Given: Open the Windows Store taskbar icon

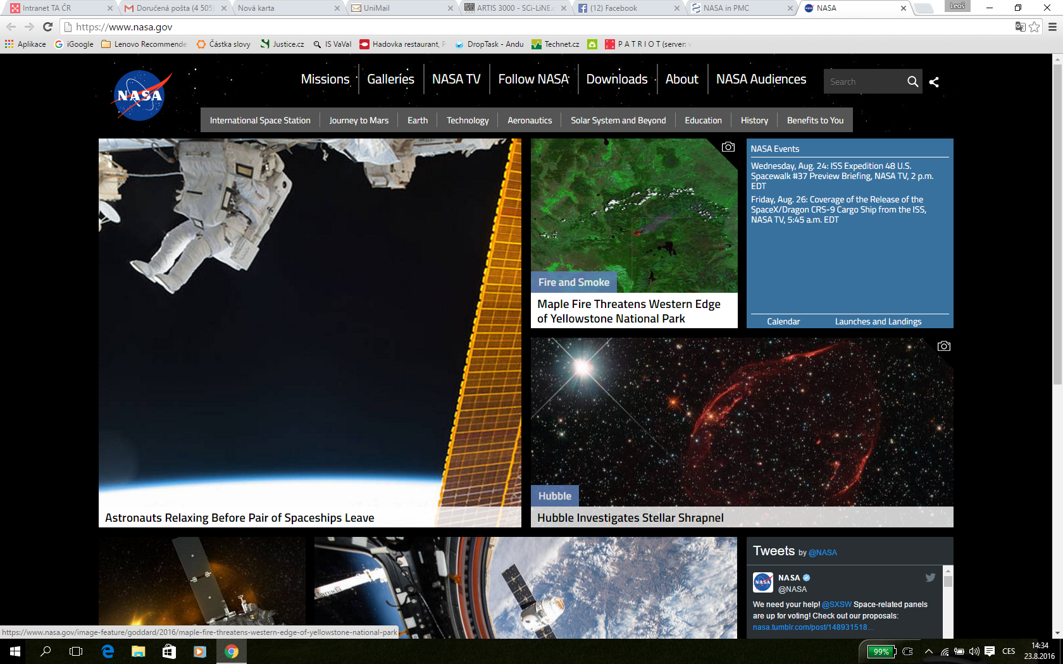Looking at the screenshot, I should point(169,651).
